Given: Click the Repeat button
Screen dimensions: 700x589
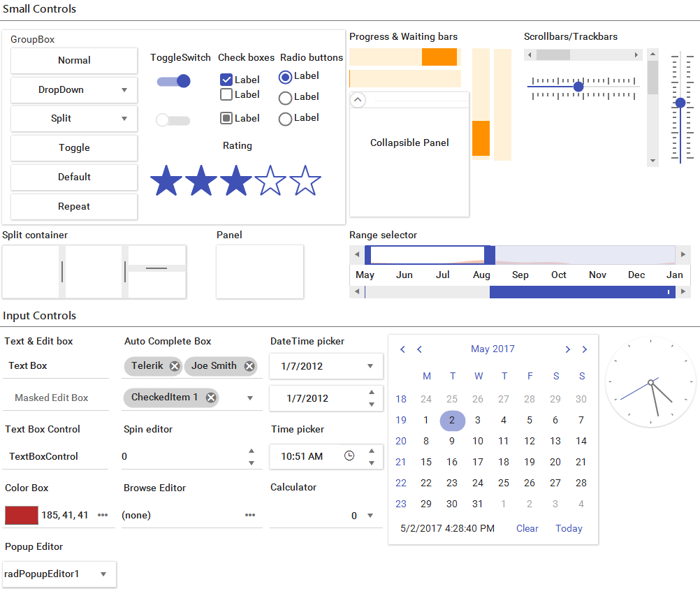Looking at the screenshot, I should click(x=74, y=206).
